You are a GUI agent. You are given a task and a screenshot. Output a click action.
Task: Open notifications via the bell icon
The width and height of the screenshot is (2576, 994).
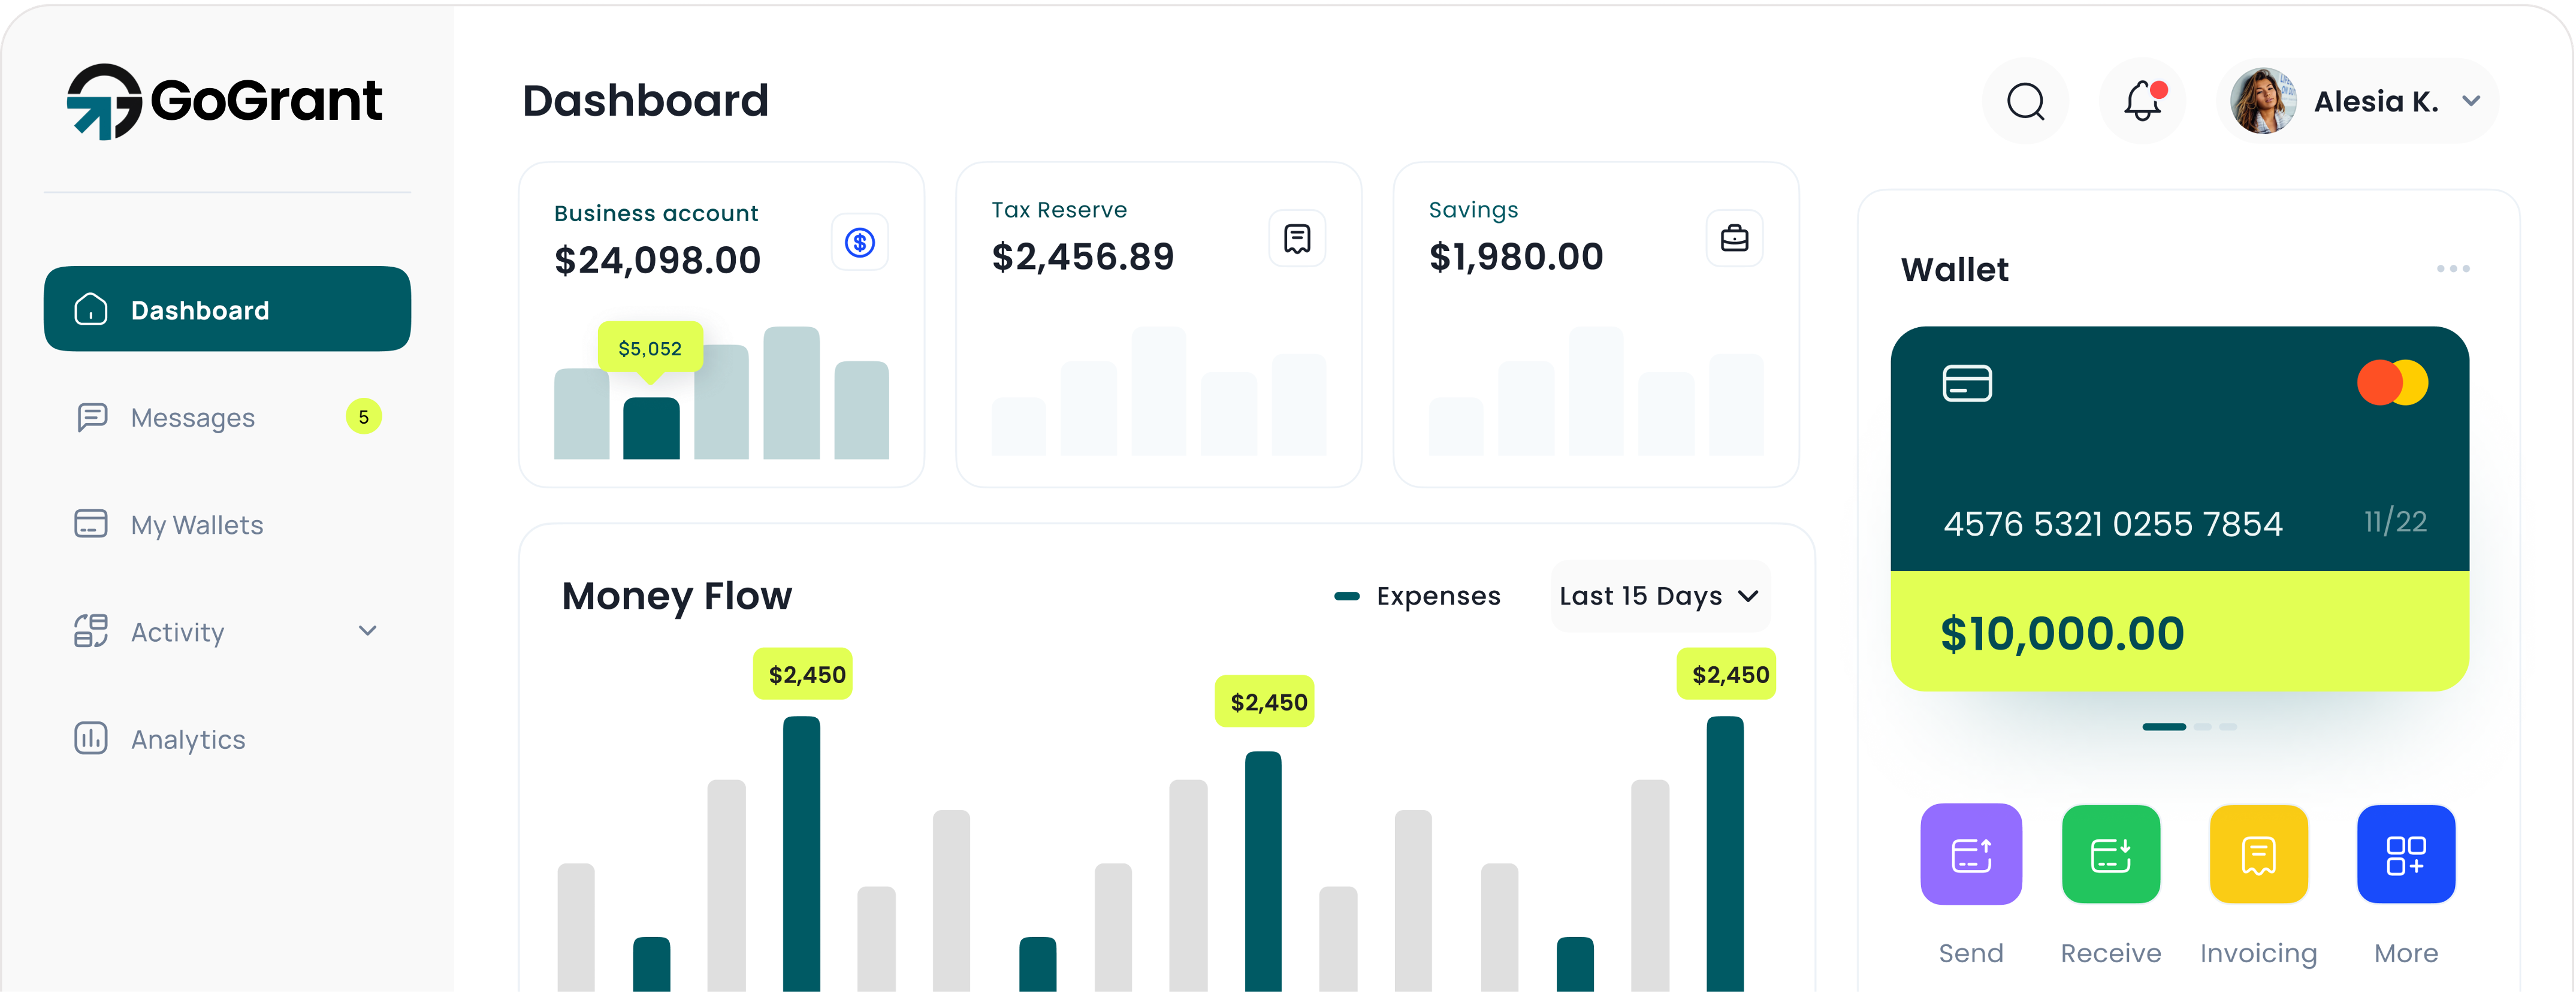2142,100
